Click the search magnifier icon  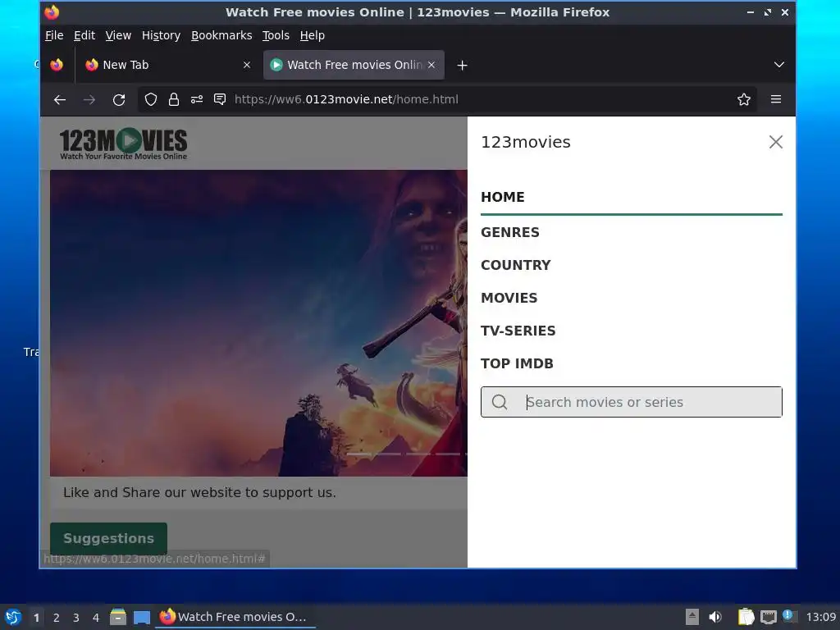tap(500, 402)
